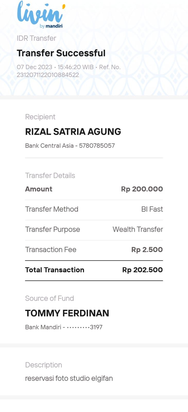Click the Bank Central Asia account number
The height and width of the screenshot is (412, 188).
(x=97, y=146)
